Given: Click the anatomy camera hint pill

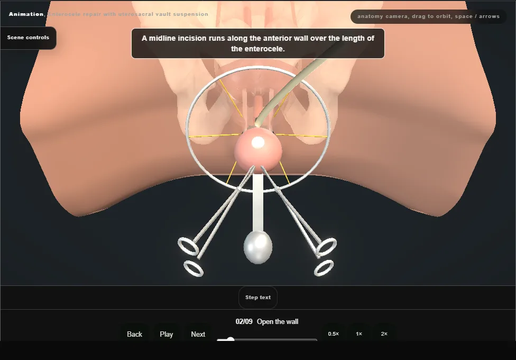Looking at the screenshot, I should [428, 16].
